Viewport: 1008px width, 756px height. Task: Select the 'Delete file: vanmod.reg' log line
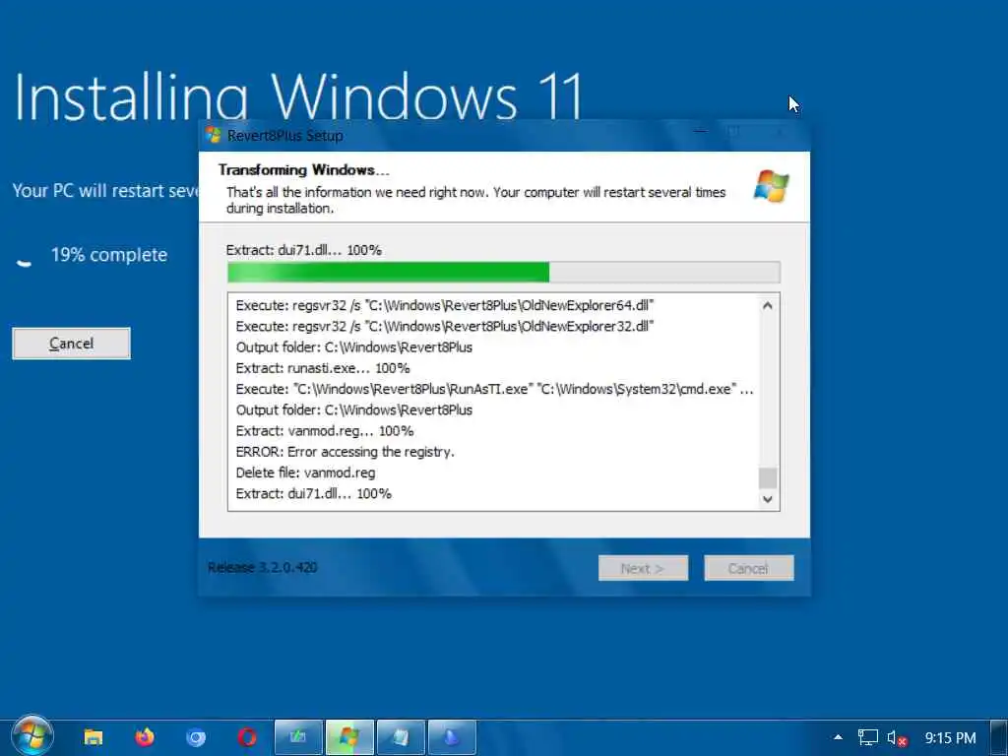305,473
